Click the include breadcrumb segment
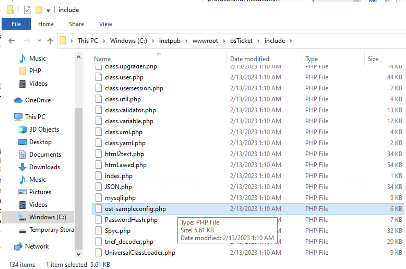Viewport: 406px width, 269px height. pos(275,41)
